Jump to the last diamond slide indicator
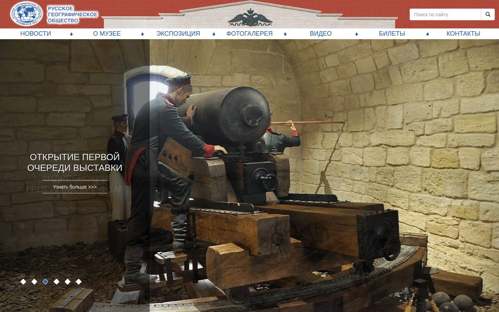 (79, 281)
